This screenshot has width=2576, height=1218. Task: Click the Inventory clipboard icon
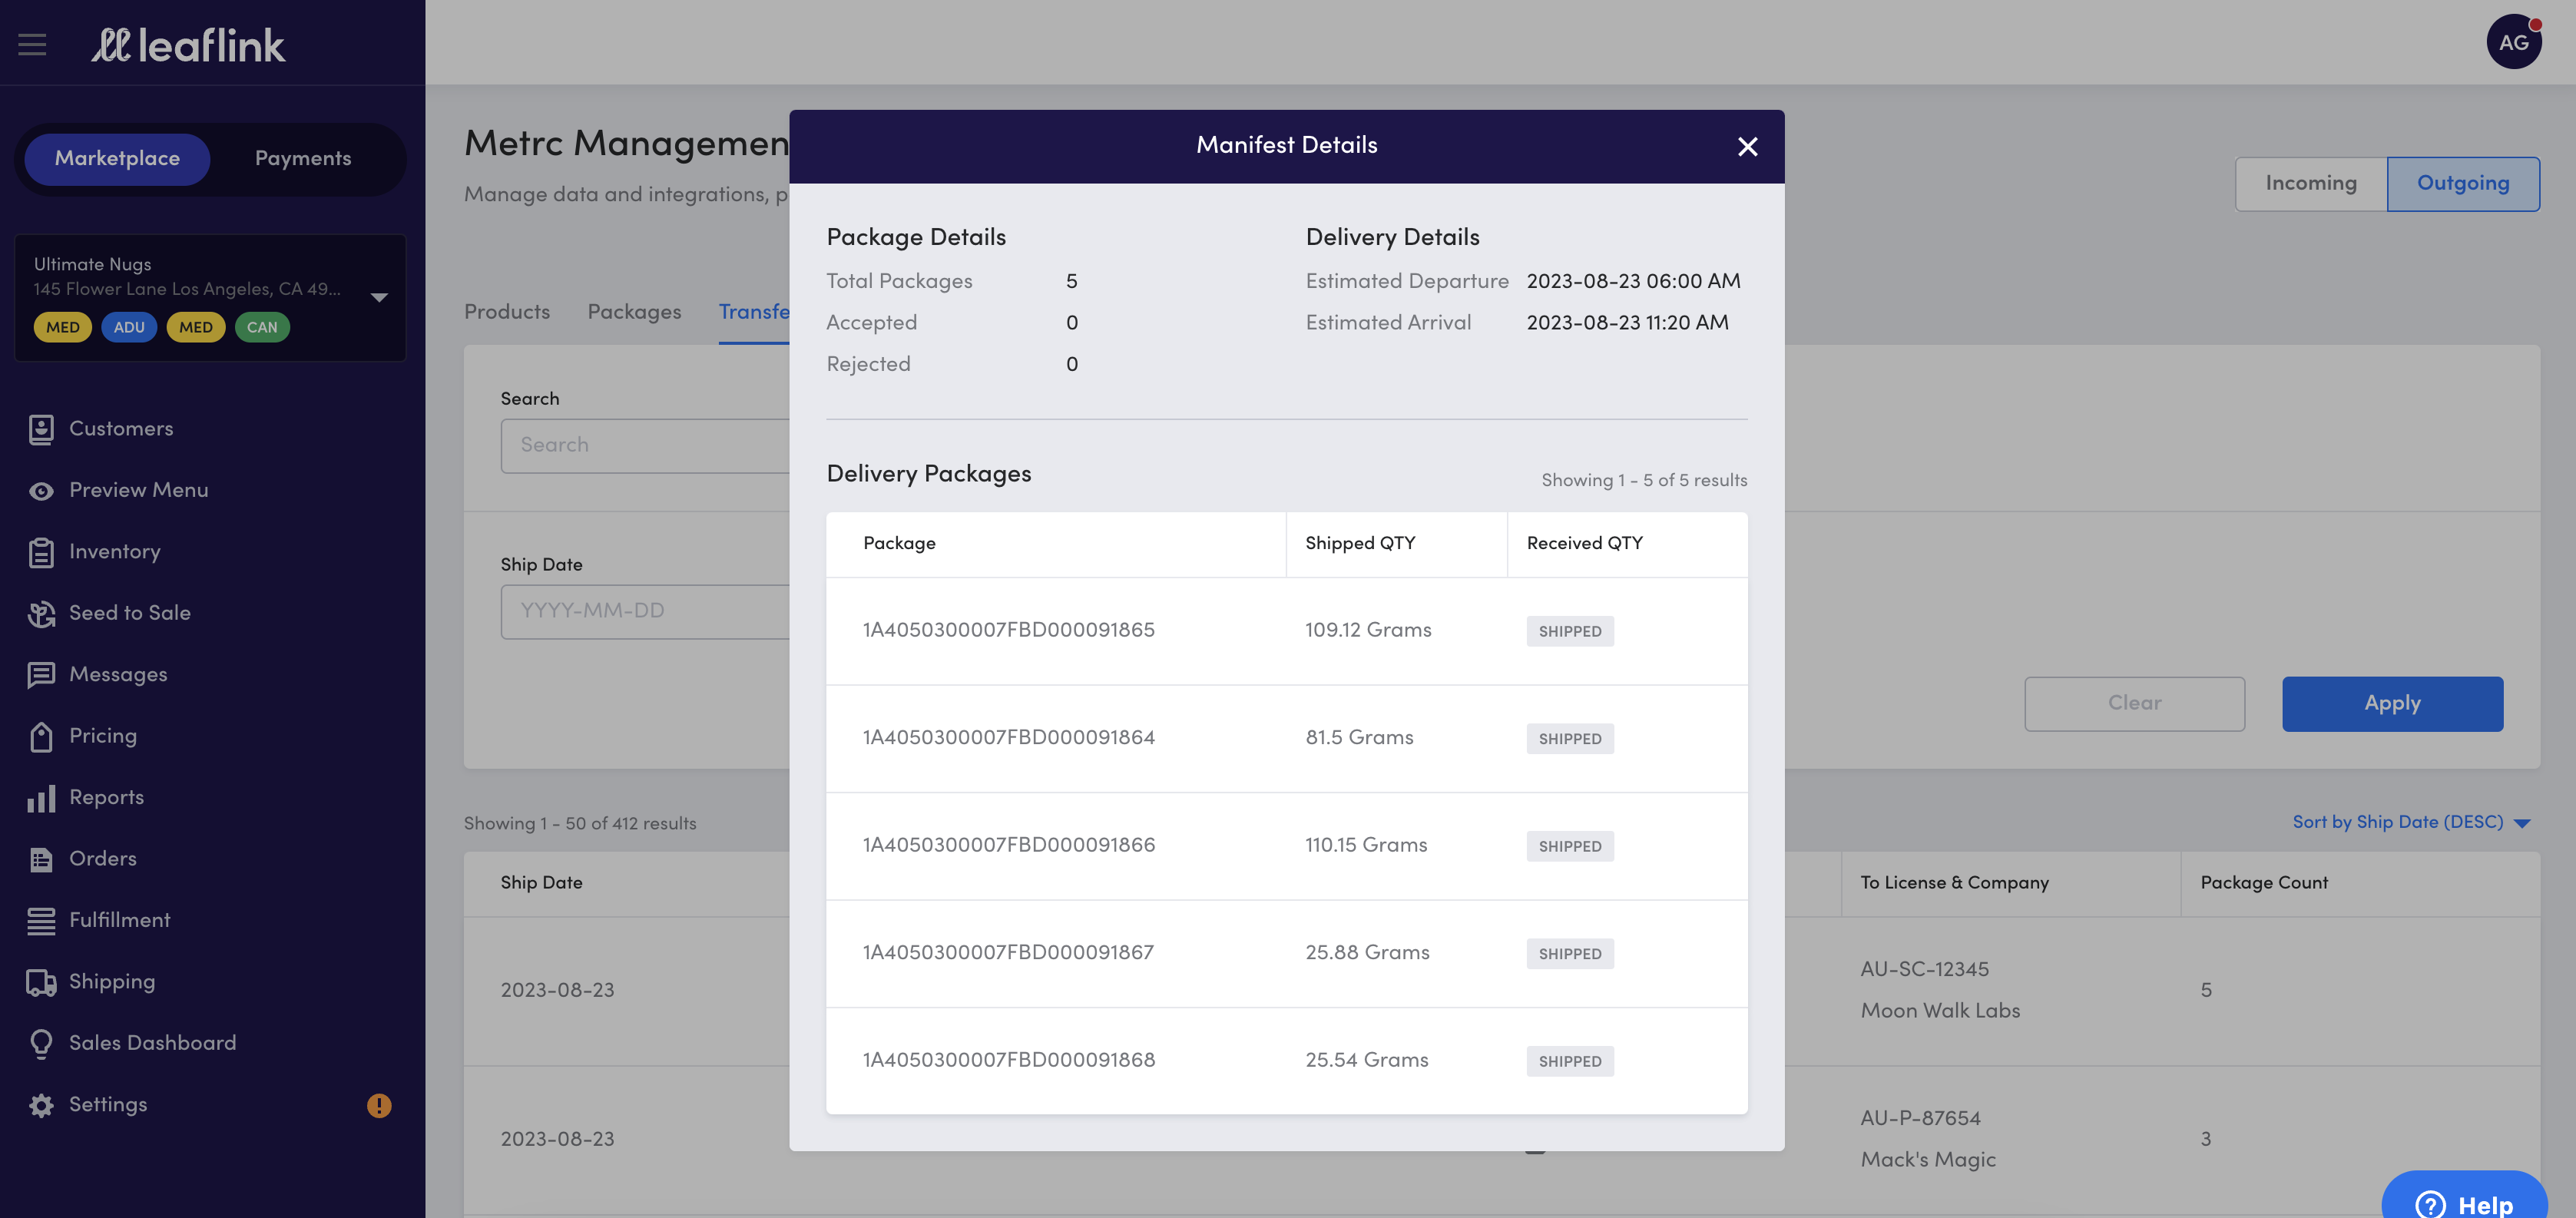click(41, 552)
